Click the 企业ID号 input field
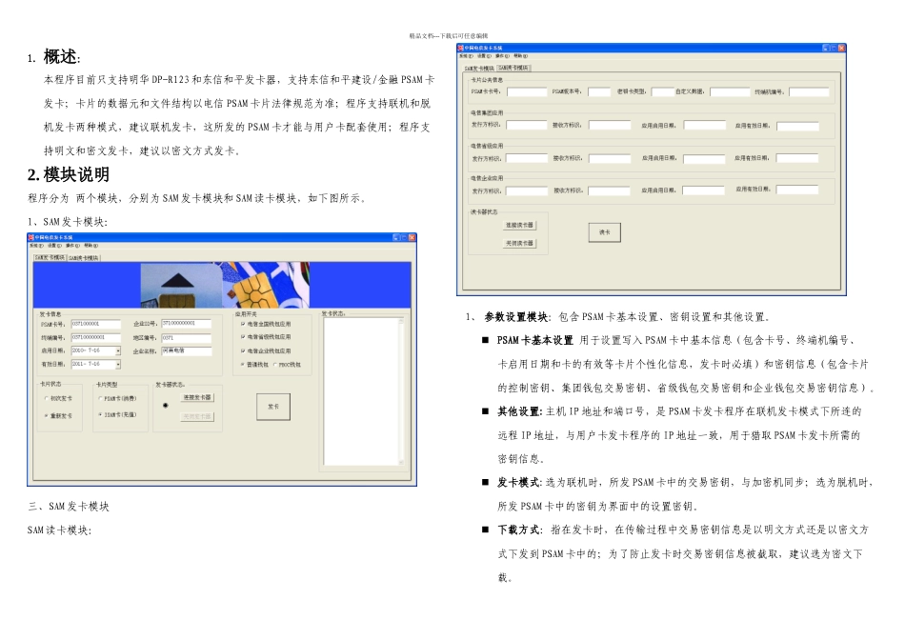The image size is (905, 640). pos(187,324)
